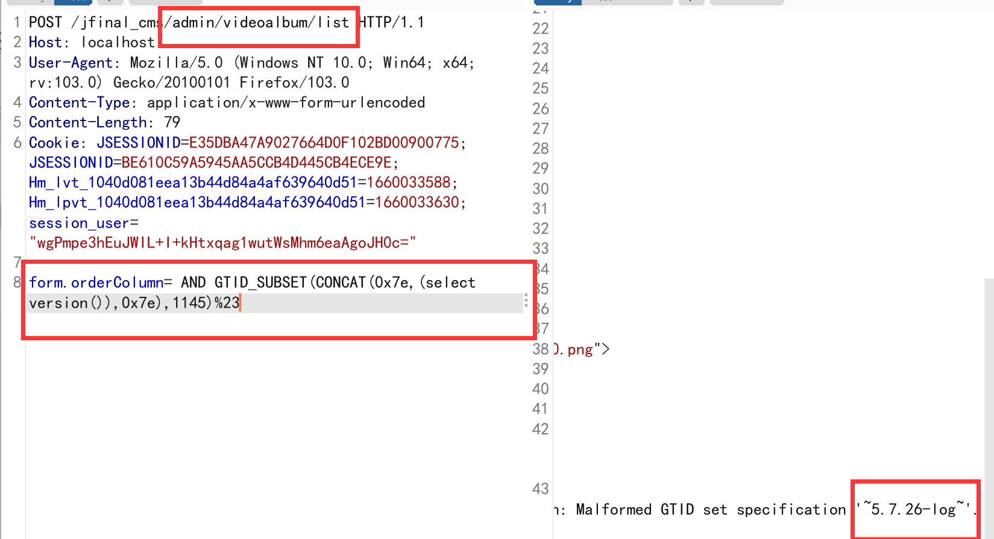Viewport: 994px width, 539px height.
Task: Click the POST method in request line
Action: [45, 23]
